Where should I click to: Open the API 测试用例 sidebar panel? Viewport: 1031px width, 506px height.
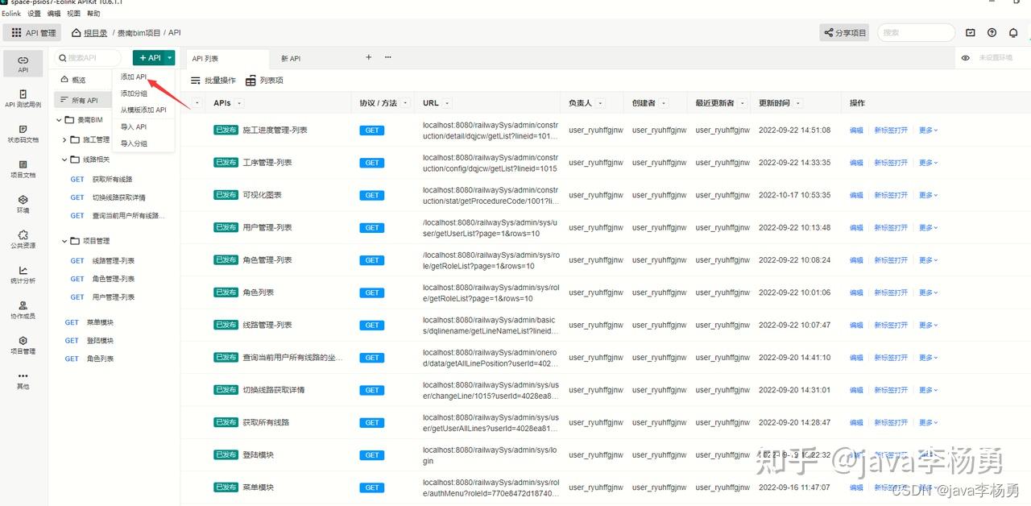(23, 97)
